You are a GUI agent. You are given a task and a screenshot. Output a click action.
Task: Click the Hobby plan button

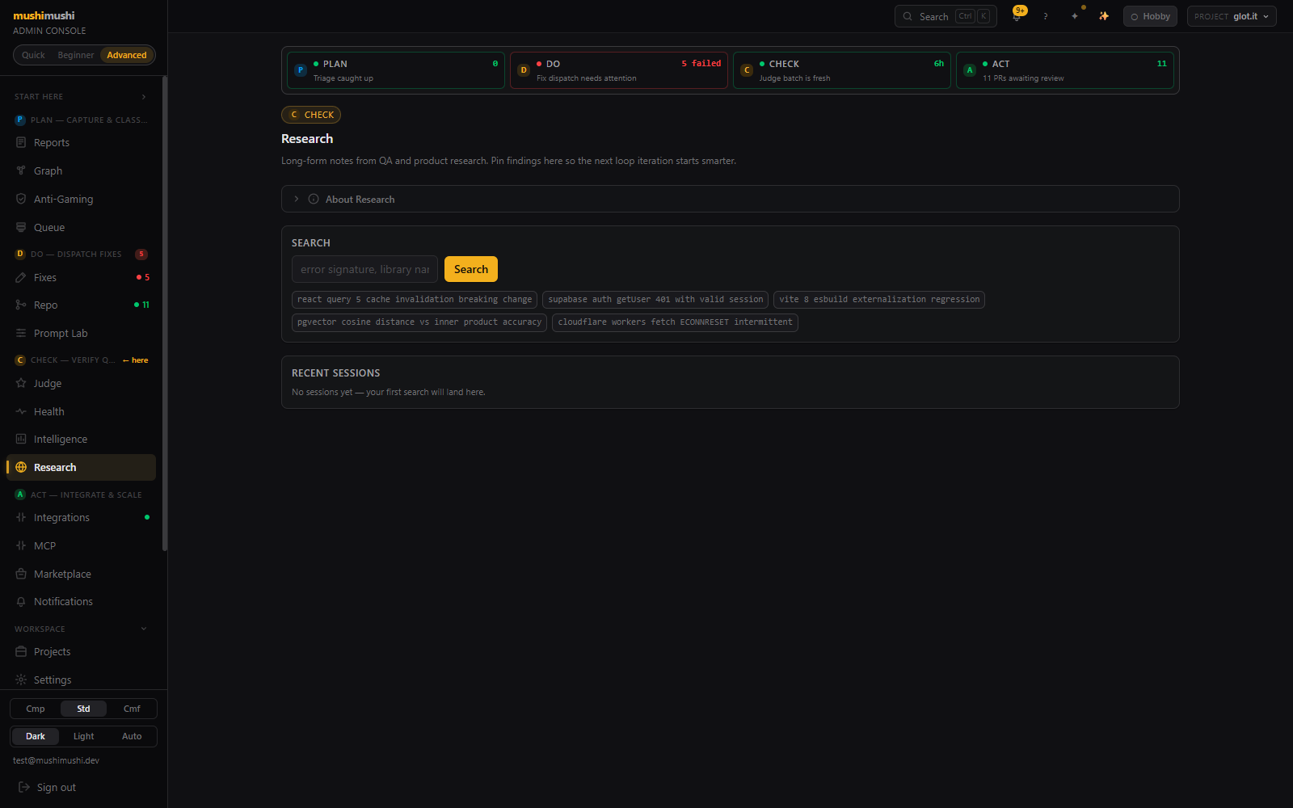tap(1150, 16)
